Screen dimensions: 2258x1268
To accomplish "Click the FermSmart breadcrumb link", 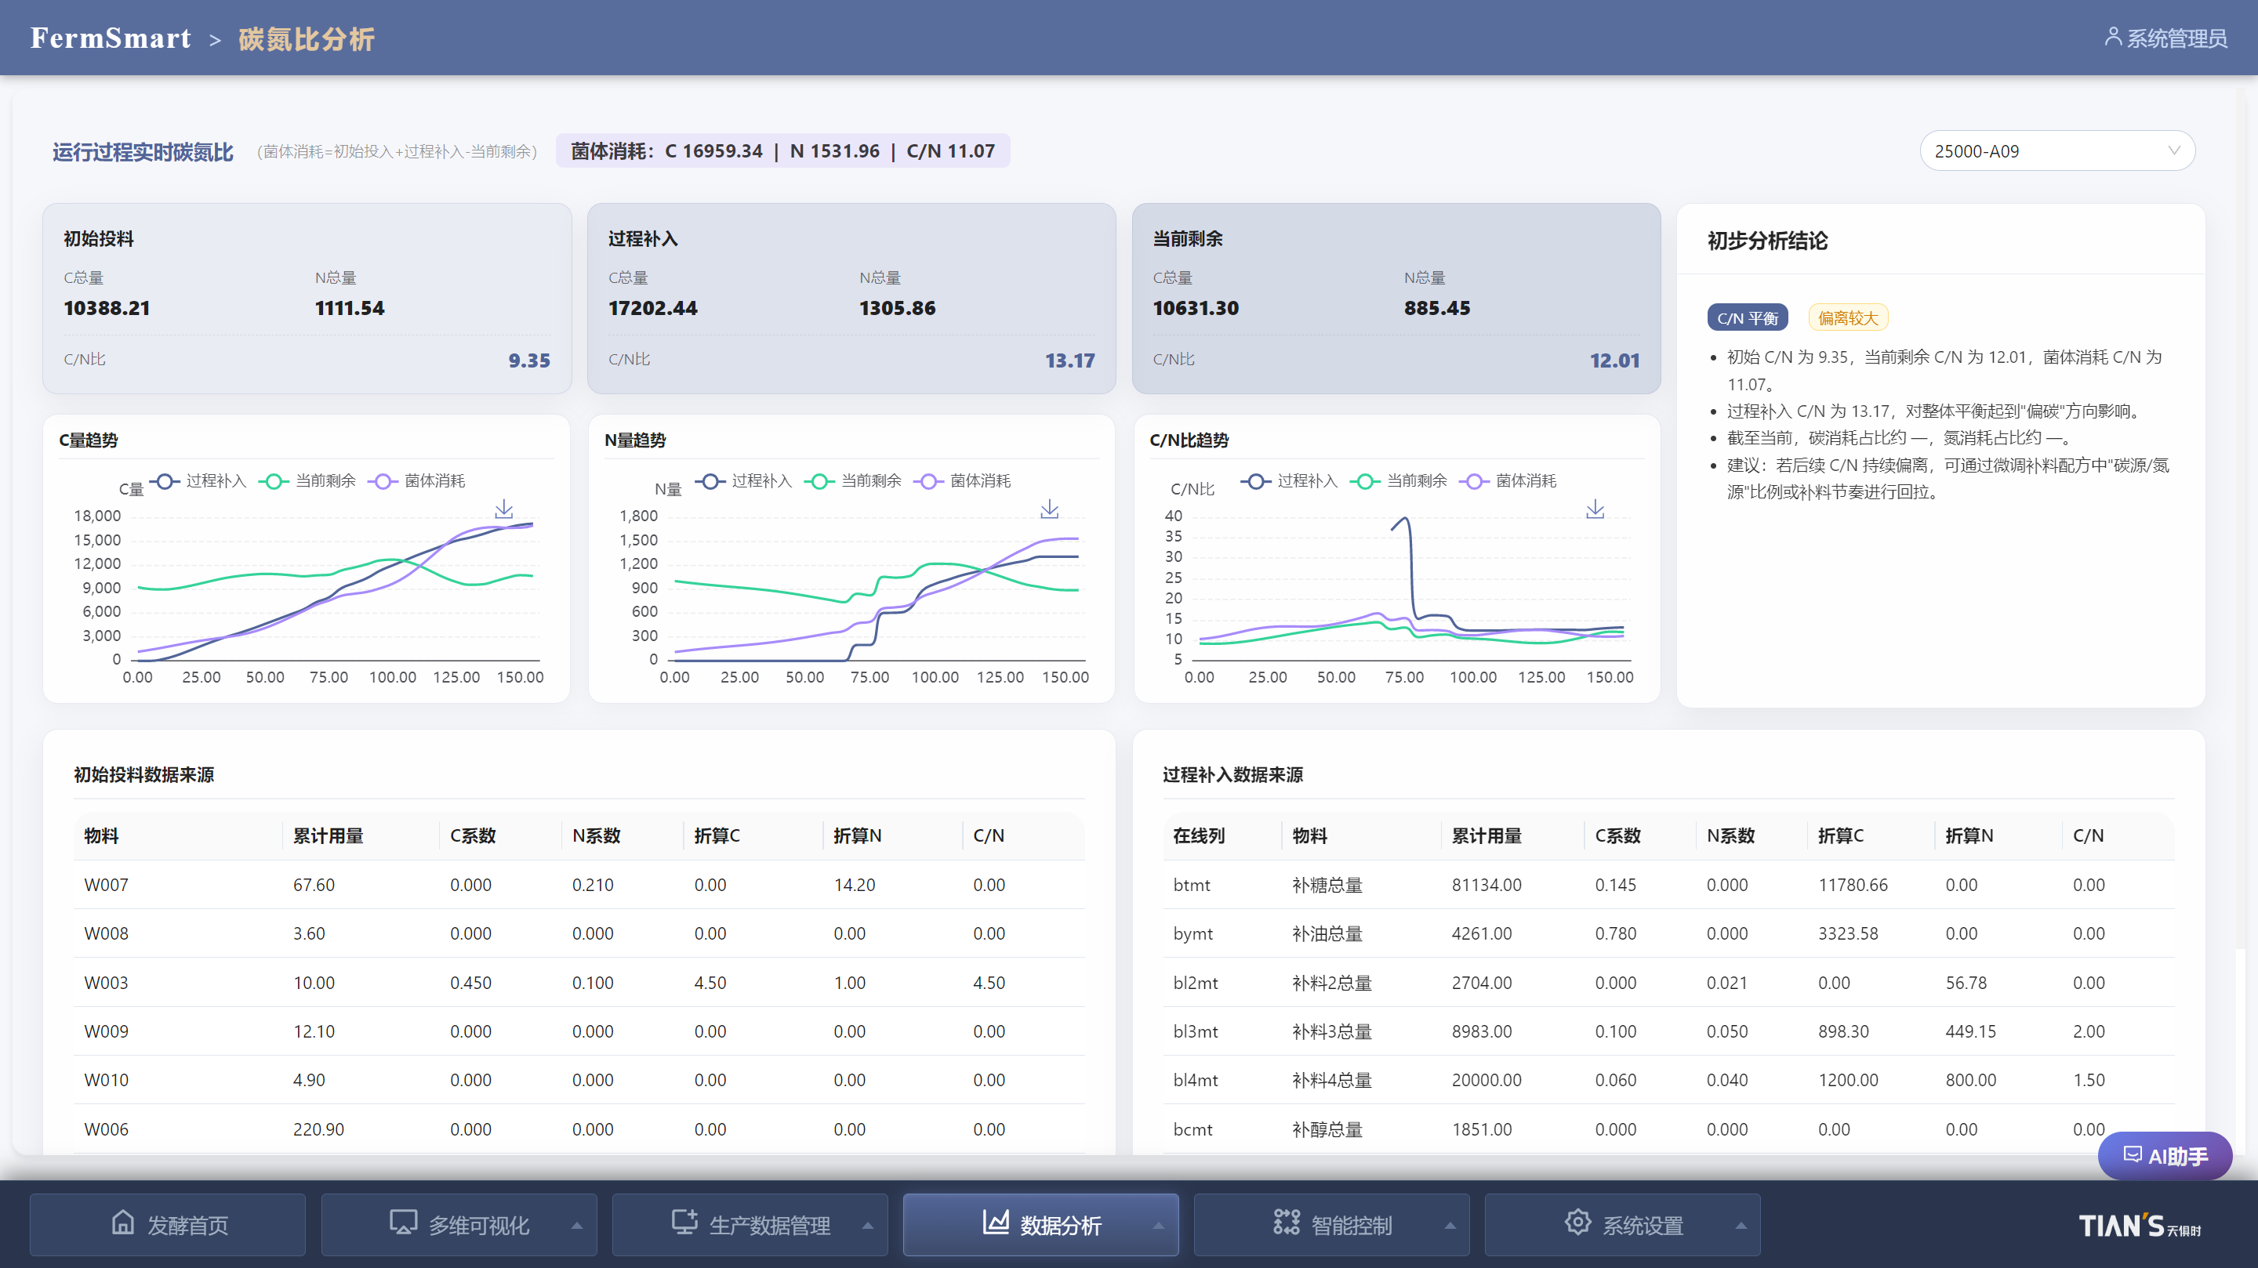I will click(x=111, y=38).
